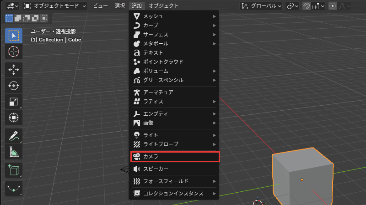Toggle proportional editing
Viewport: 366px width, 205px height.
333,6
